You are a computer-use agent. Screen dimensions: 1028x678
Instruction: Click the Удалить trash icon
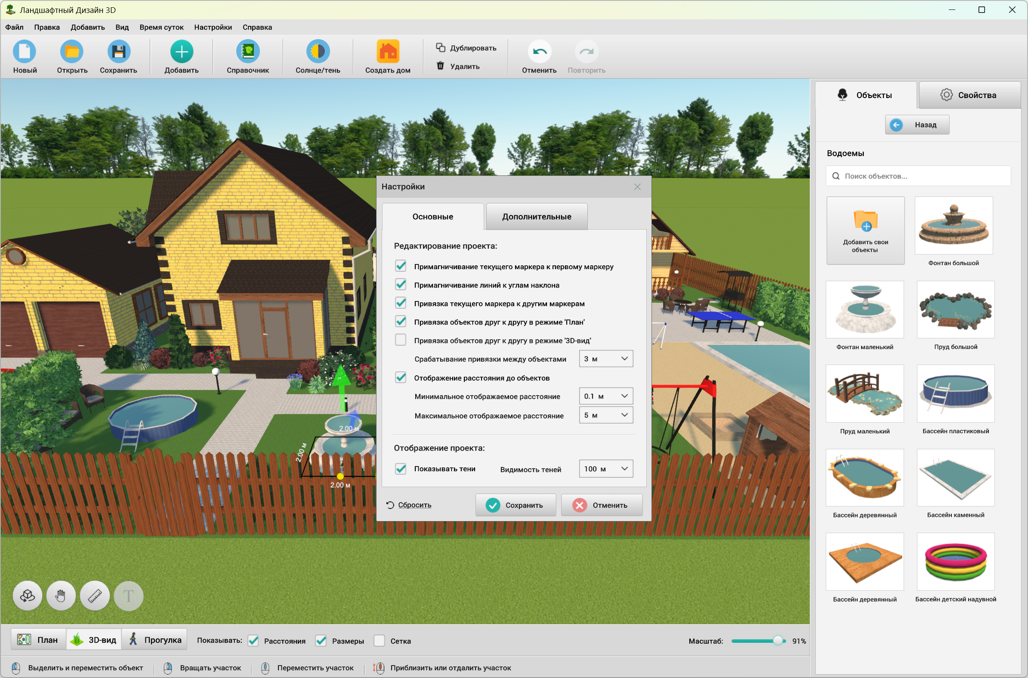[441, 66]
